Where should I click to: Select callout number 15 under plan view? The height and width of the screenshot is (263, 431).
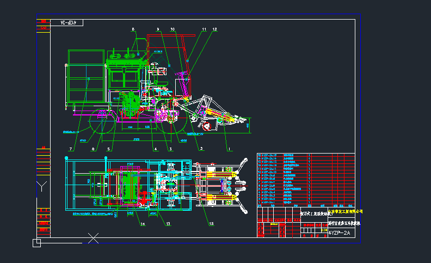[x=211, y=224]
